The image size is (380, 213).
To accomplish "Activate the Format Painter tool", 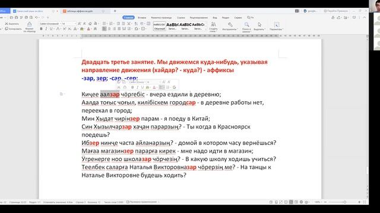I will pyautogui.click(x=29, y=27).
